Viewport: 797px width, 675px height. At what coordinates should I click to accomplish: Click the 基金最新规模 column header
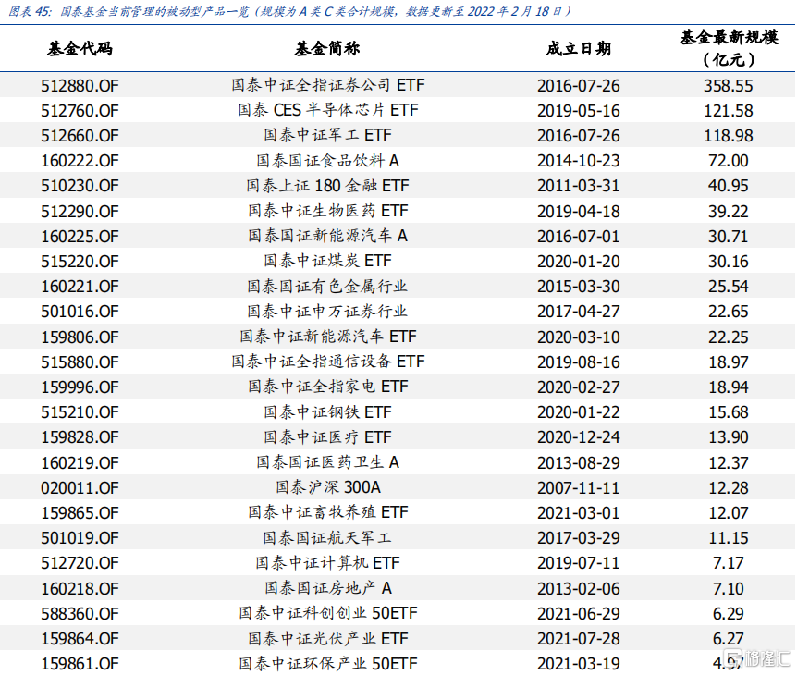729,48
